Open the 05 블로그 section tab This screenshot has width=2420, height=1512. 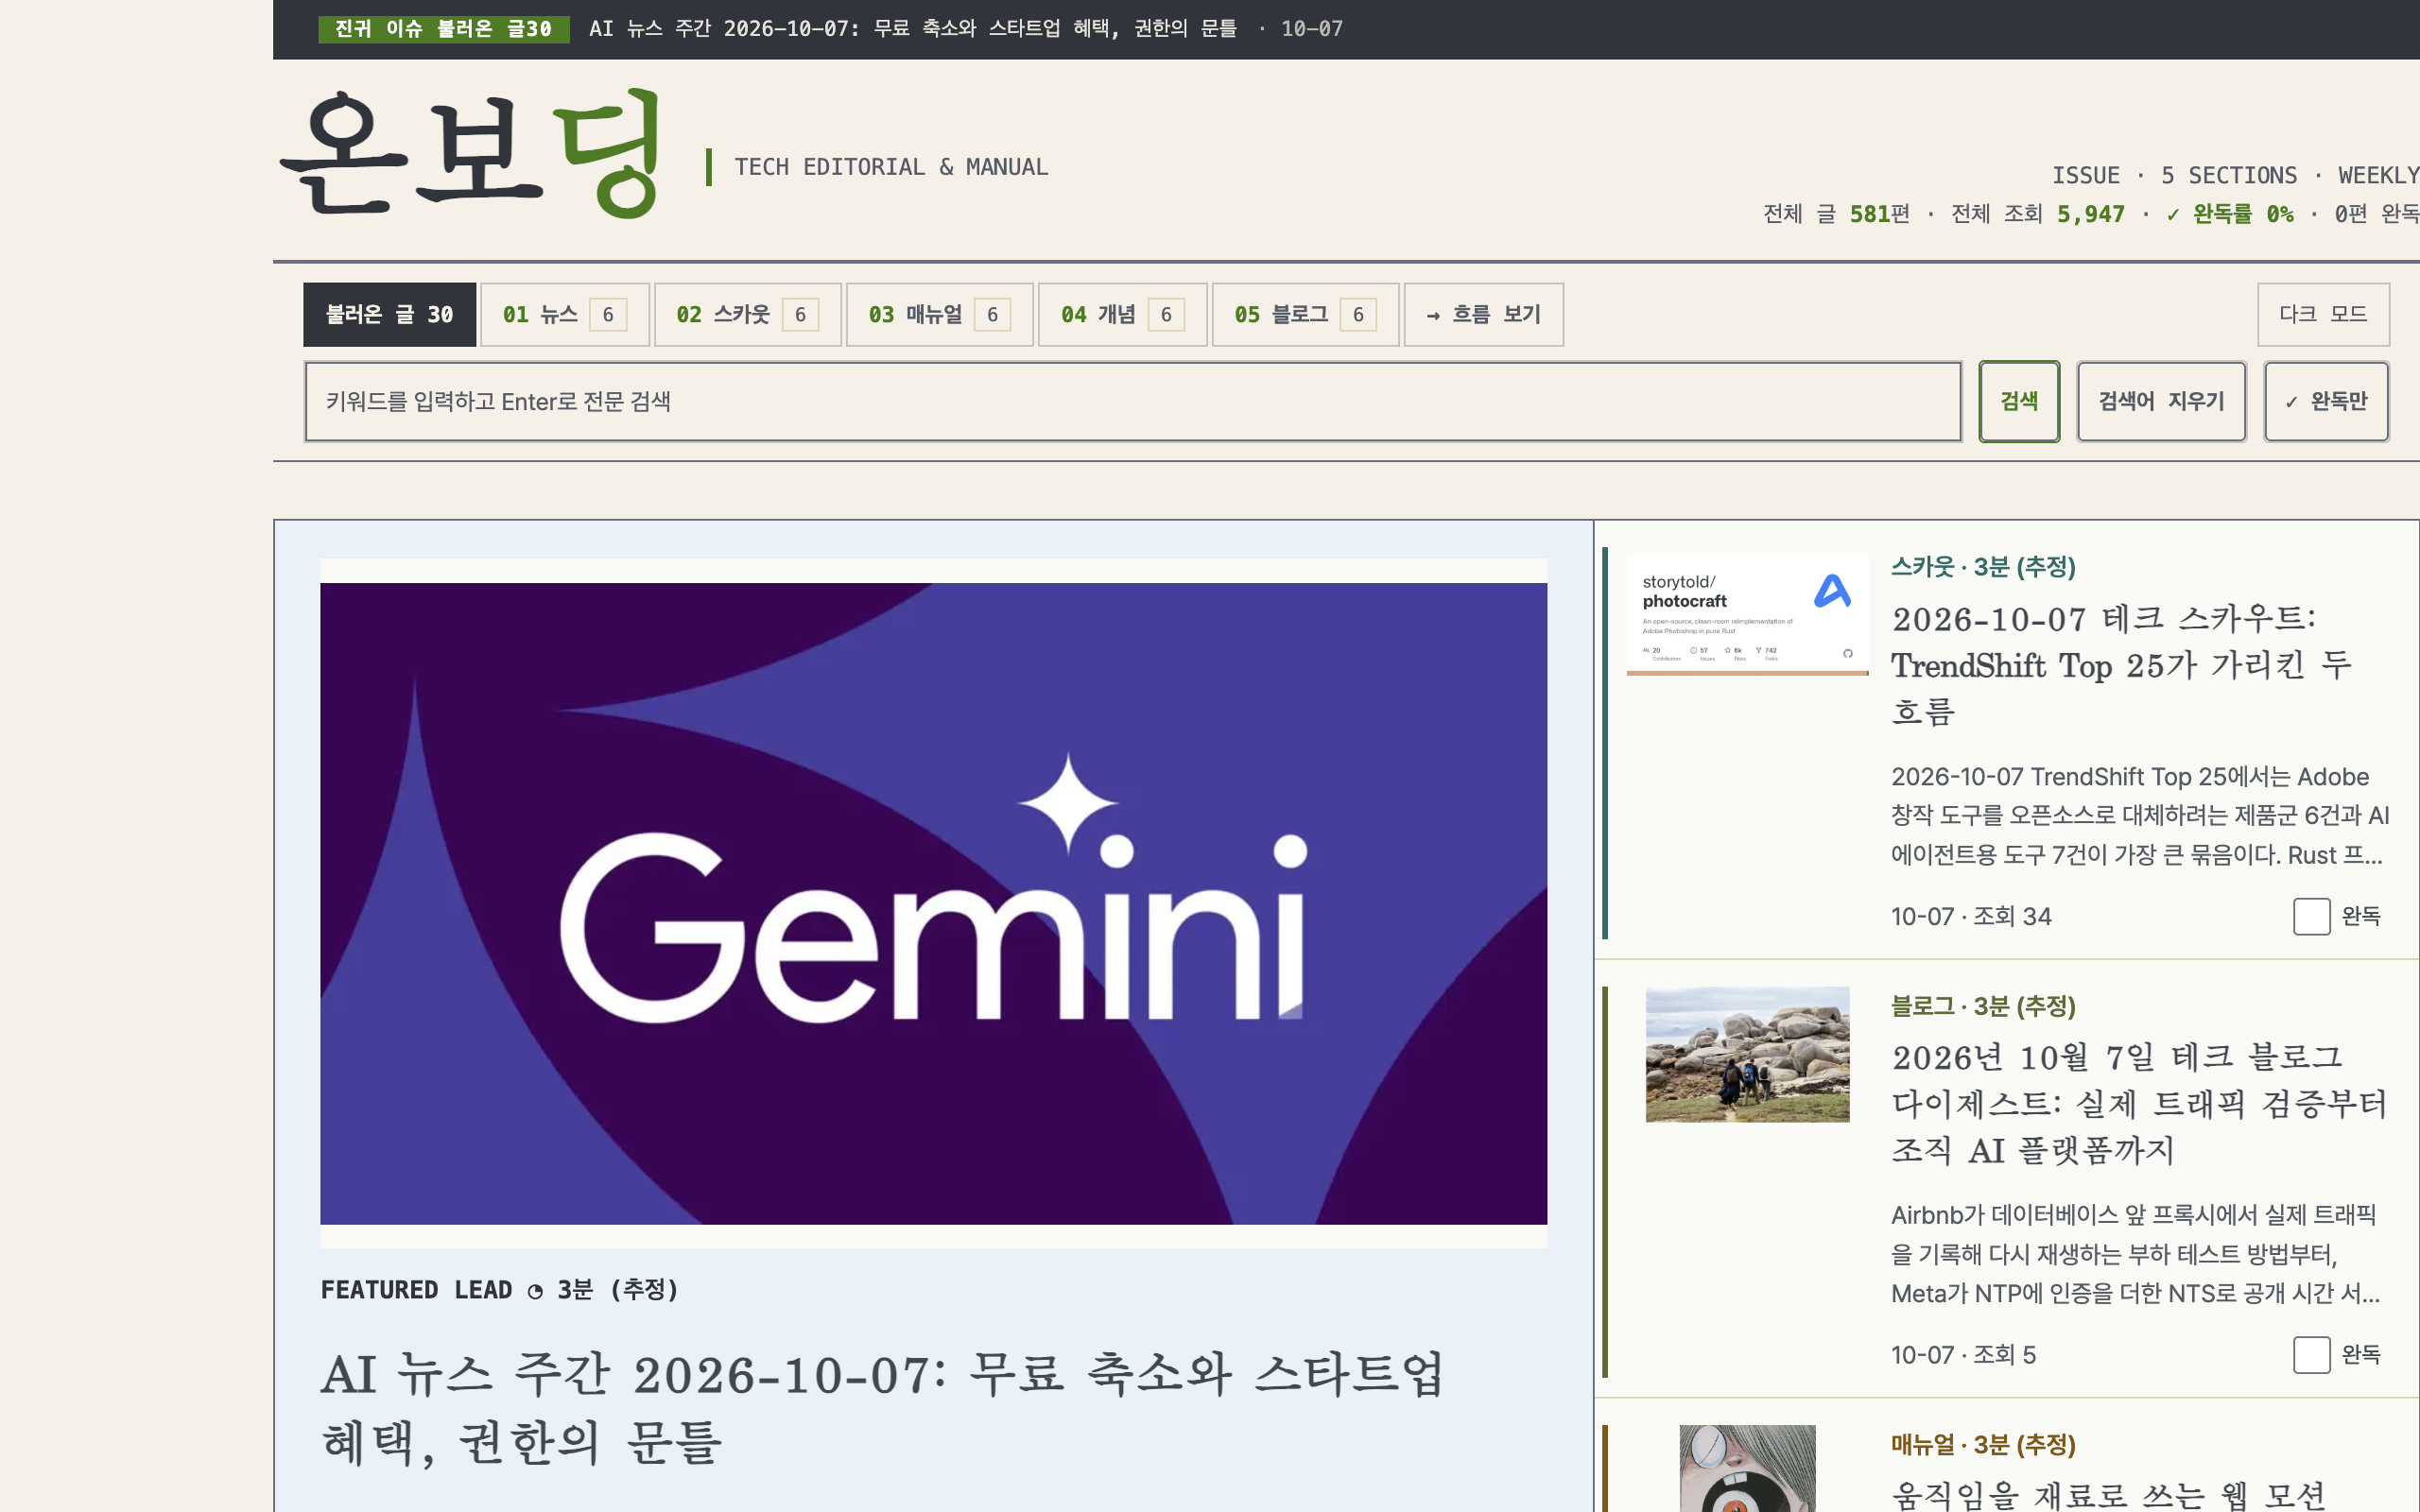click(x=1305, y=314)
